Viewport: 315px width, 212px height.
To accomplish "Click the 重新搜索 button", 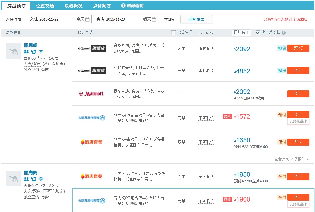I will [x=196, y=19].
